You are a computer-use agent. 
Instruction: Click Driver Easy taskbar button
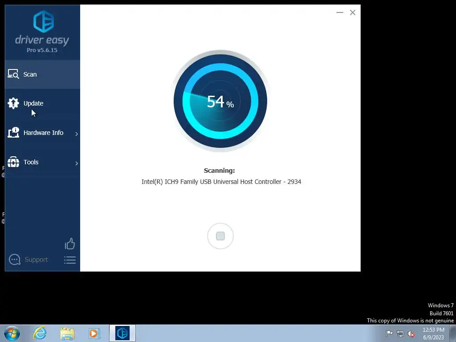pyautogui.click(x=122, y=333)
